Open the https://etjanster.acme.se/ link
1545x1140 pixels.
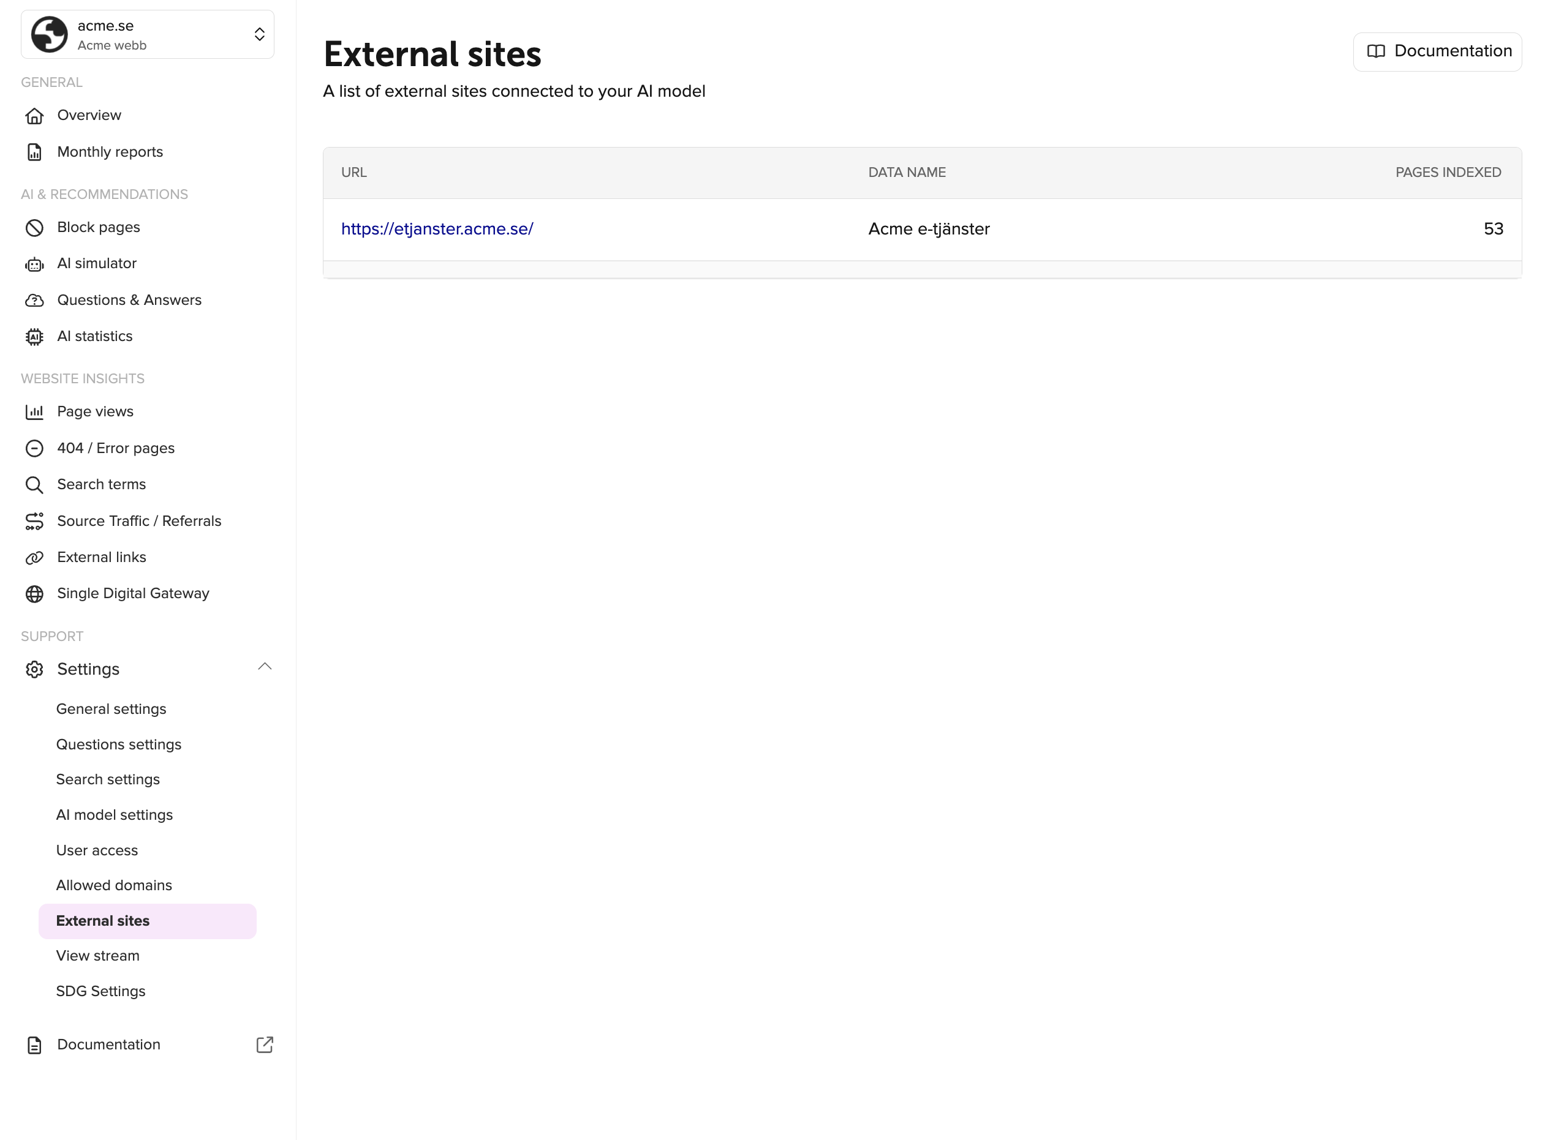click(x=437, y=229)
